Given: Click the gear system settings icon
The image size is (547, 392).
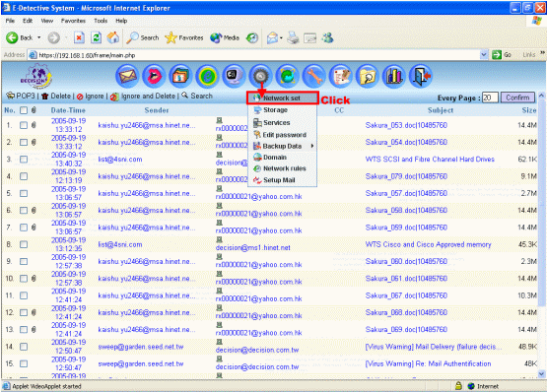Looking at the screenshot, I should (260, 76).
